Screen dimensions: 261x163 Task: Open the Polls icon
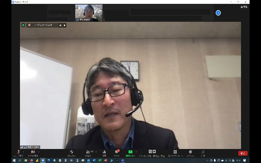pyautogui.click(x=104, y=152)
